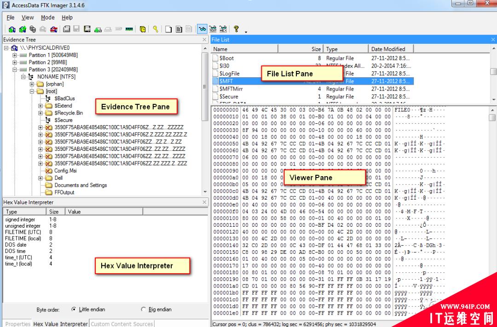
Task: Click Export Logical Image toolbar icon
Action: pyautogui.click(x=87, y=29)
